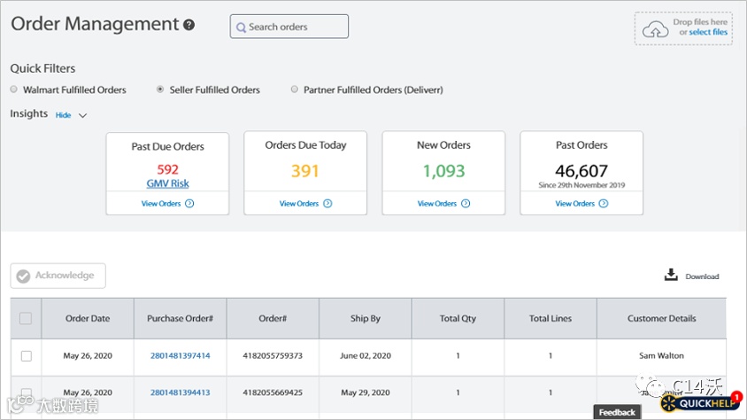The image size is (747, 420).
Task: Open the Feedback tab at bottom
Action: pyautogui.click(x=617, y=412)
